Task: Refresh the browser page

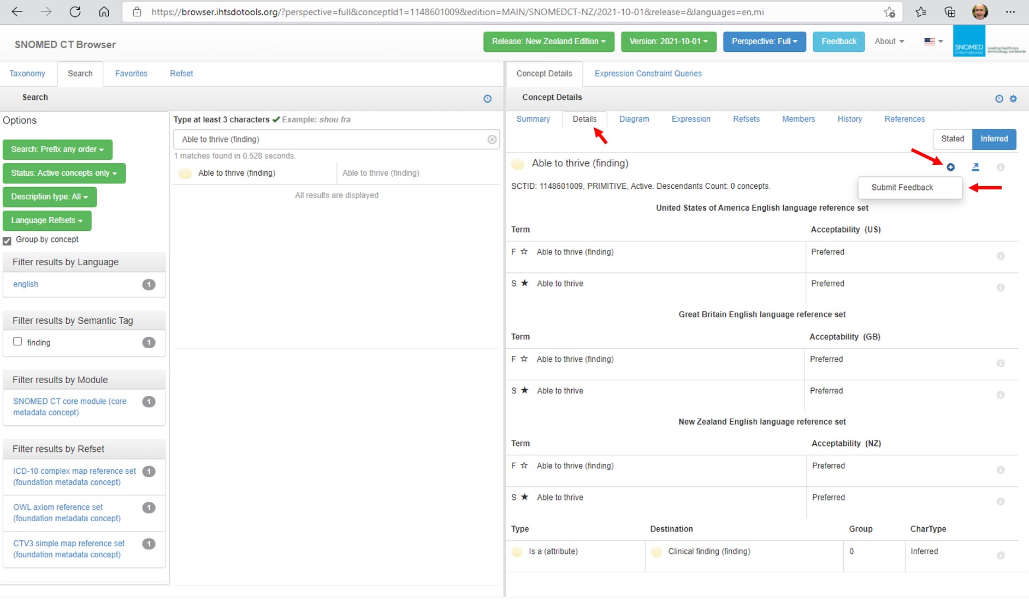Action: coord(75,12)
